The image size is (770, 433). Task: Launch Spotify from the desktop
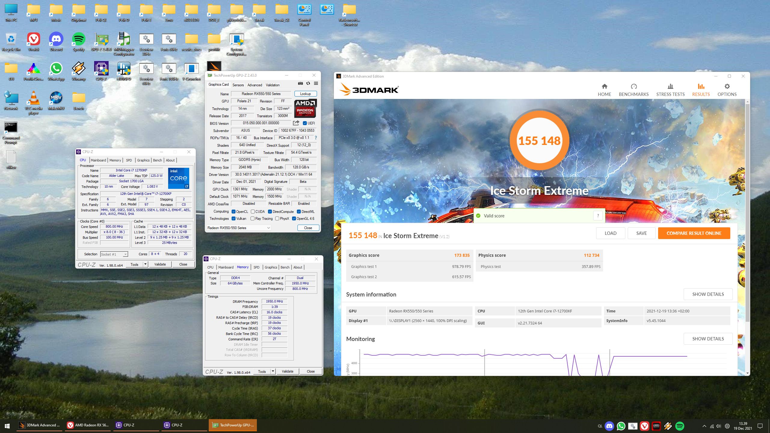coord(79,42)
